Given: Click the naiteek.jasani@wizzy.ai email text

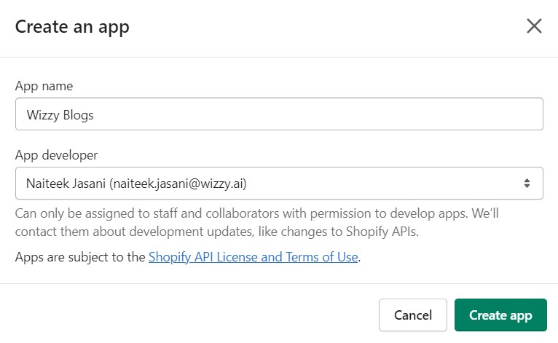Looking at the screenshot, I should tap(178, 184).
